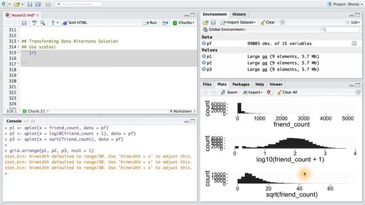The width and height of the screenshot is (365, 205).
Task: Collapse section at line 314 fold arrow
Action: point(18,47)
